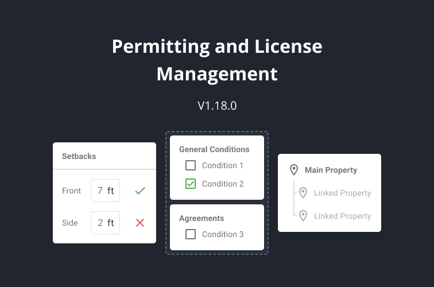Click the Main Property location pin icon

[x=294, y=170]
